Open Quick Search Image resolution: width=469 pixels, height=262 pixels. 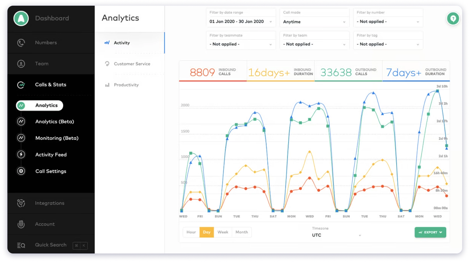[51, 245]
